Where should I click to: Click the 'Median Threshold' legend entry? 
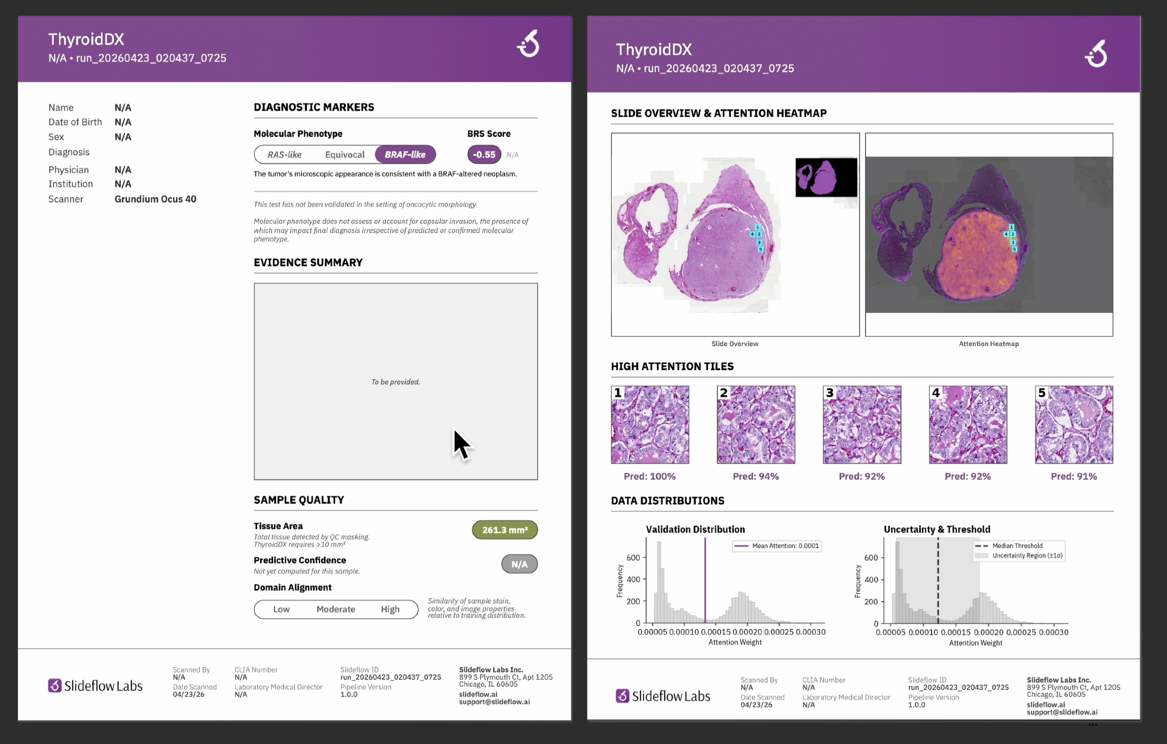click(1009, 546)
